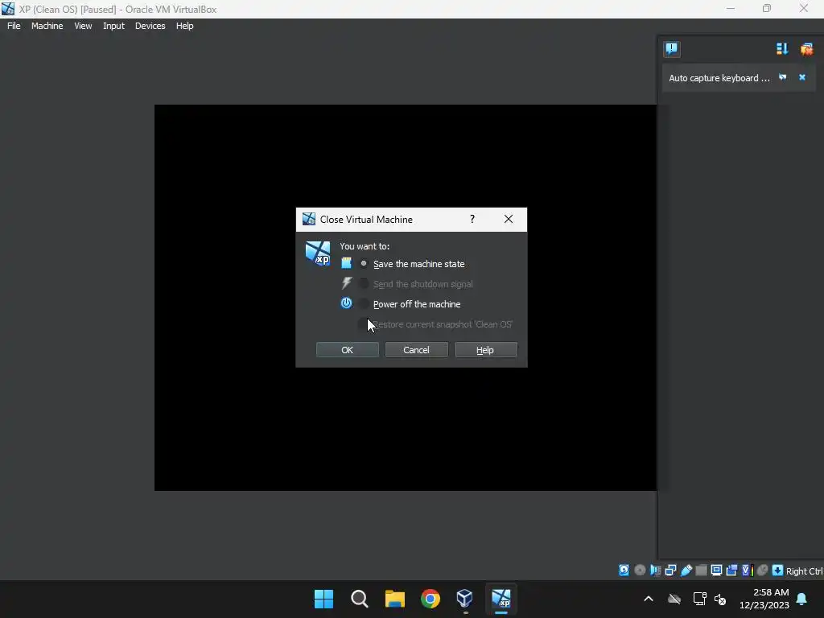Viewport: 824px width, 618px height.
Task: Open the Help menu in menu bar
Action: 184,26
